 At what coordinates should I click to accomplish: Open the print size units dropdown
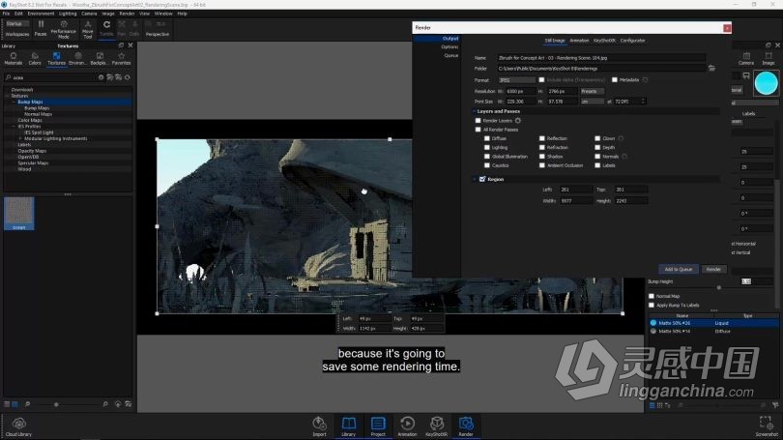point(593,102)
